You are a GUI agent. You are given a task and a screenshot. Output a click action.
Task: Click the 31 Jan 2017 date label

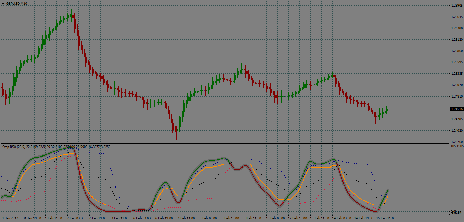9,218
